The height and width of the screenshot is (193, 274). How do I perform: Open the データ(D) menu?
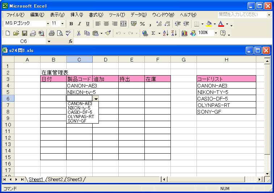coord(139,15)
